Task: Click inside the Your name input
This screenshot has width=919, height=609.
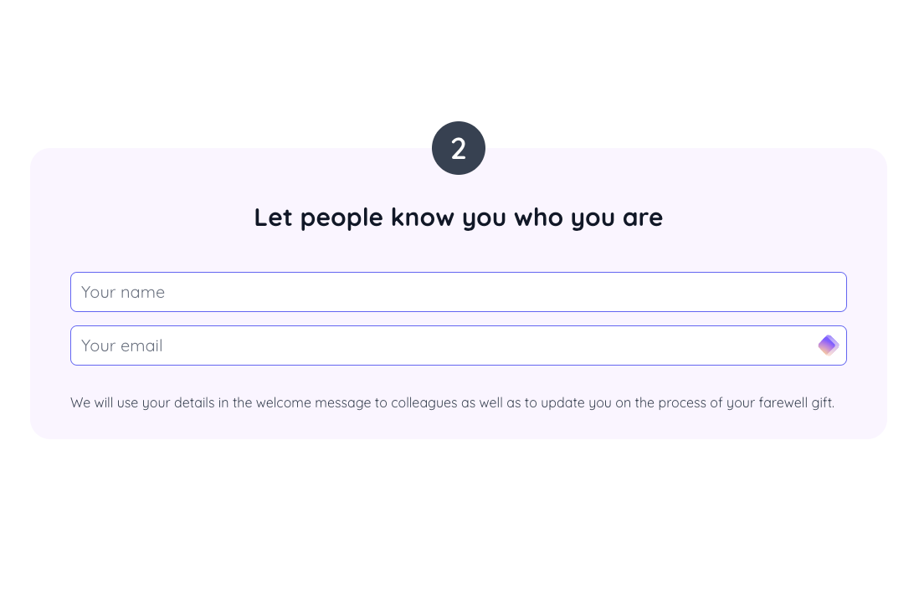Action: point(335,292)
